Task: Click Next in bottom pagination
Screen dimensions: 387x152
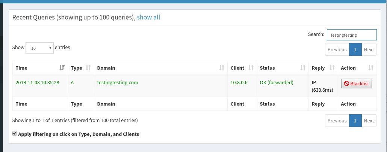Action: (369, 121)
